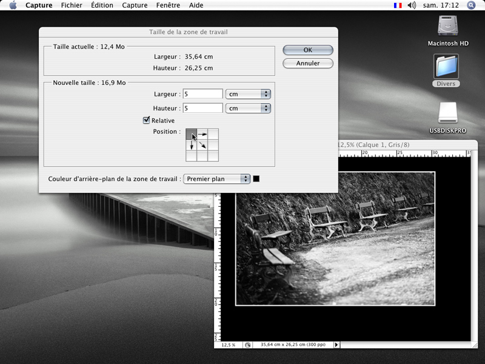Click the 'Taille de la zone de travail' title

click(189, 32)
